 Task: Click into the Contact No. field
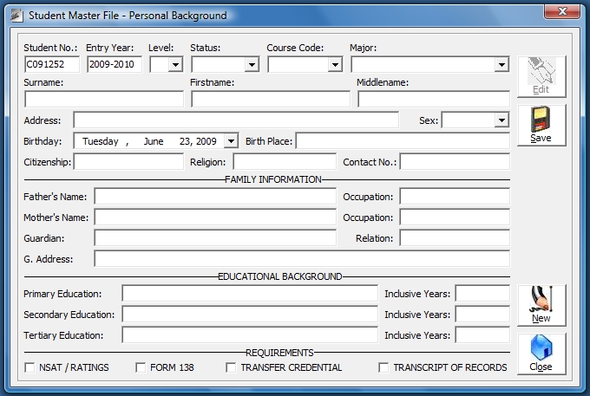455,161
